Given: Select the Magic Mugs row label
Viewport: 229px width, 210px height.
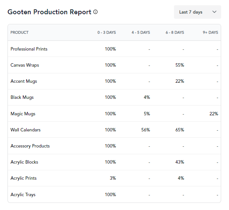Looking at the screenshot, I should coord(23,114).
